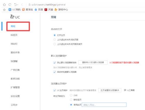The image size is (145, 110).
Task: Open 卖家功能 settings section
Action: coord(15,79)
